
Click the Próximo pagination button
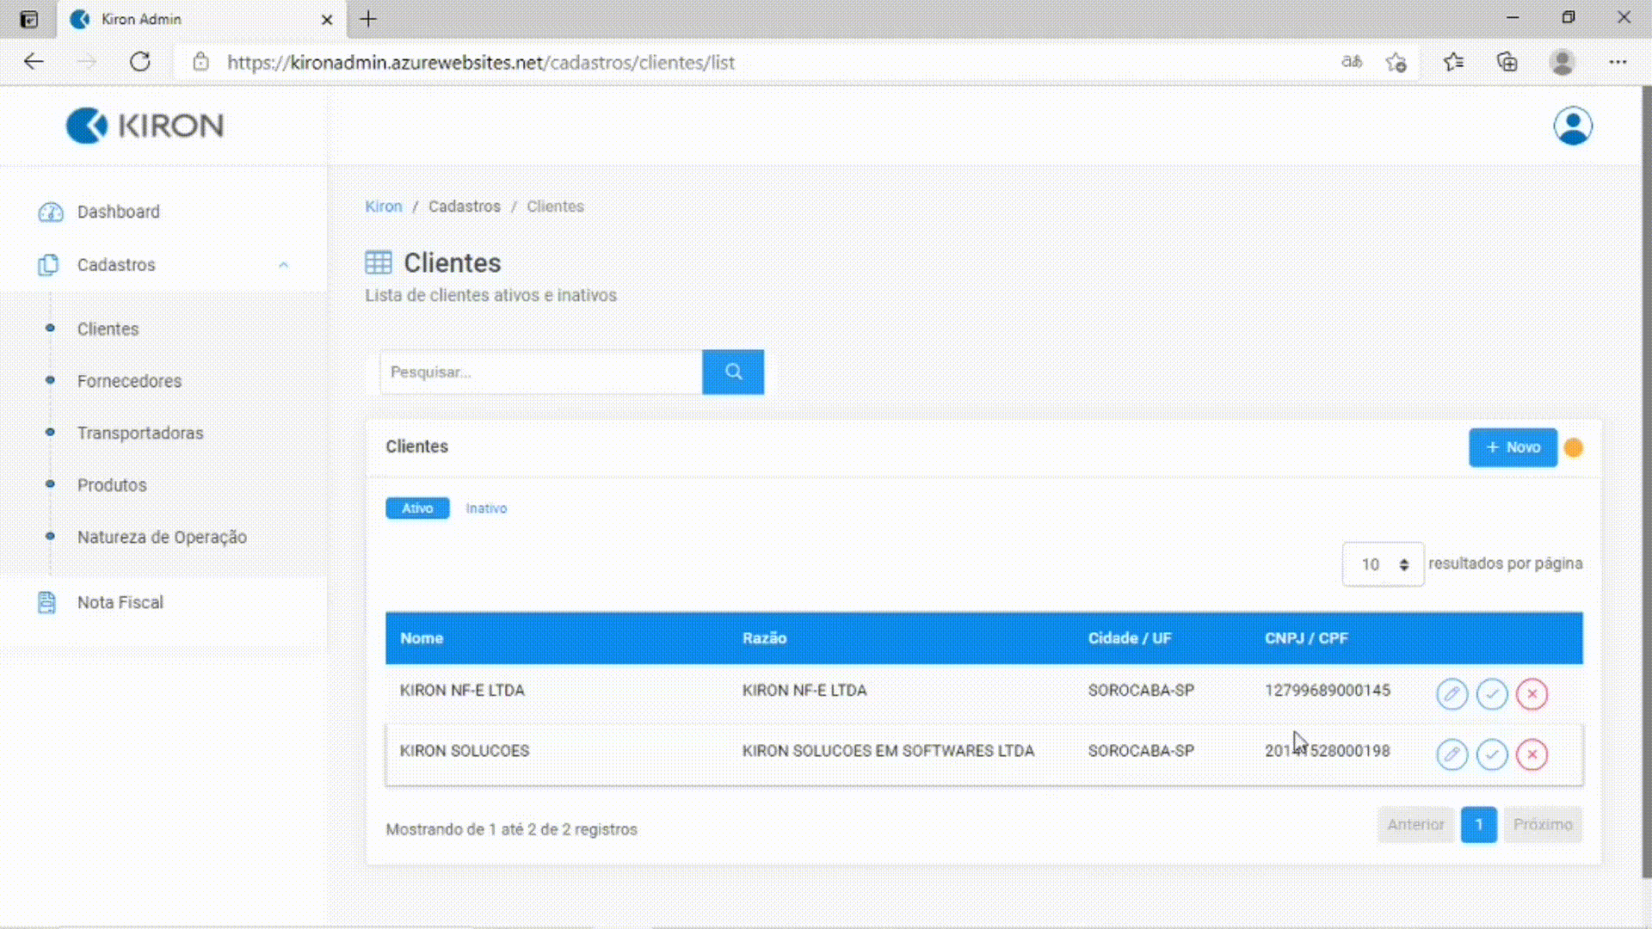tap(1543, 824)
